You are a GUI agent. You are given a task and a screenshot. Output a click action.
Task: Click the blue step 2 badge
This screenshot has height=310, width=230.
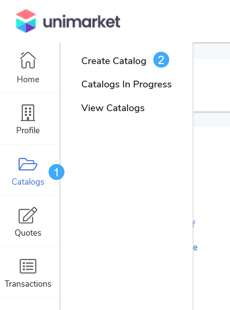click(161, 60)
